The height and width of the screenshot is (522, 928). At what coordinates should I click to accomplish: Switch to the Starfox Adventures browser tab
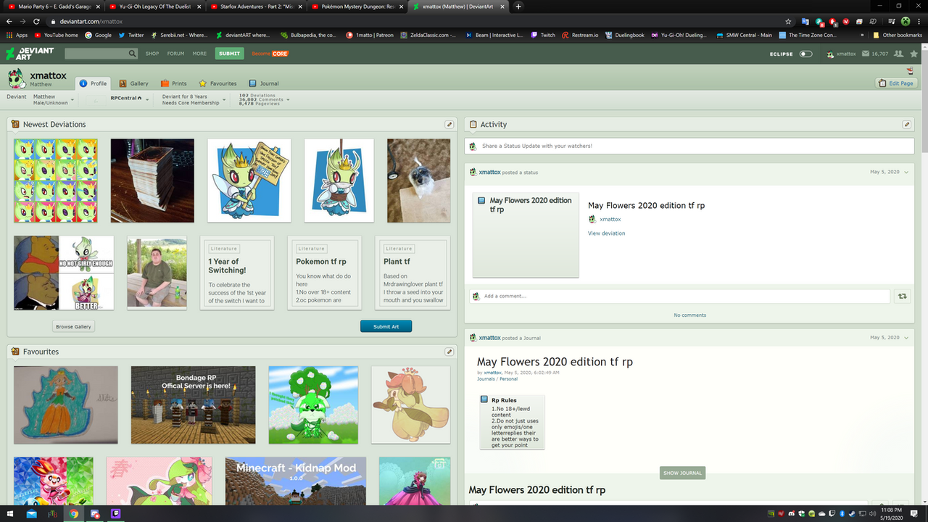click(x=255, y=7)
